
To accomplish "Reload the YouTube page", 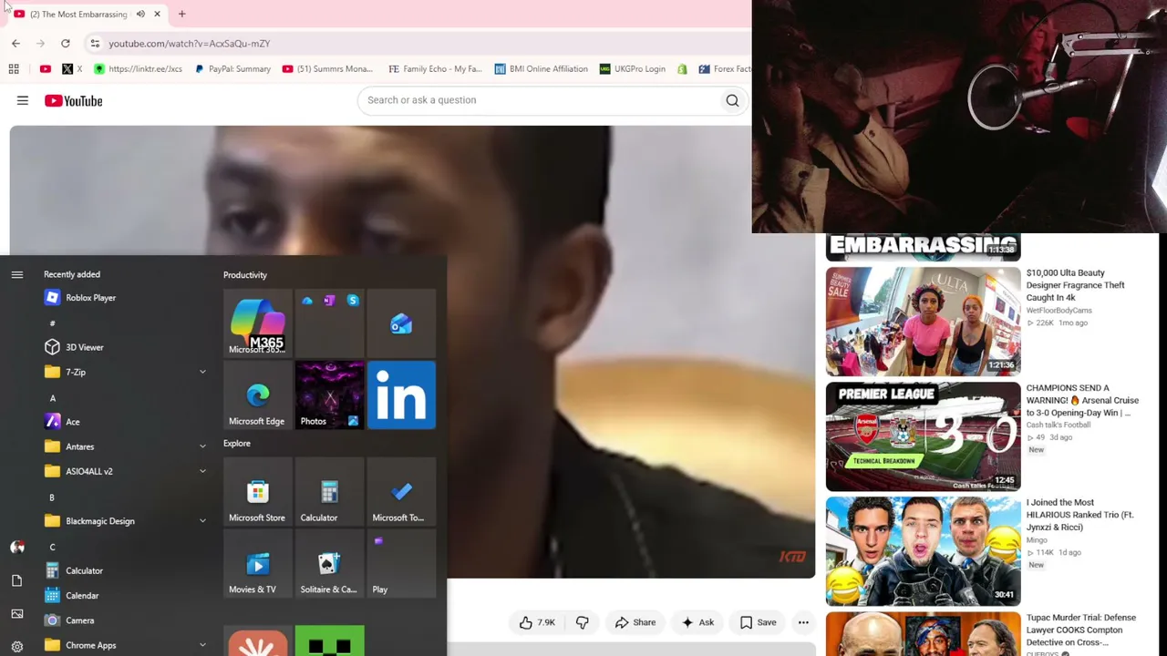I will click(x=66, y=44).
